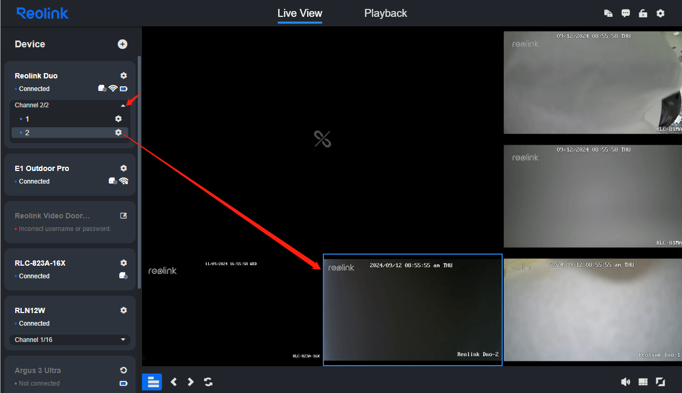Open E1 Outdoor Pro settings gear
The height and width of the screenshot is (393, 682).
pos(124,168)
